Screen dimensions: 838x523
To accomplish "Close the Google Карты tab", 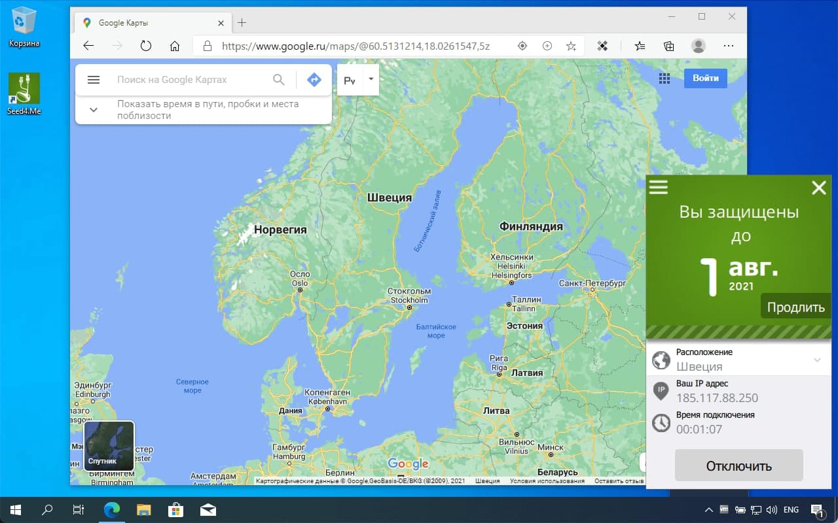I will pos(221,23).
